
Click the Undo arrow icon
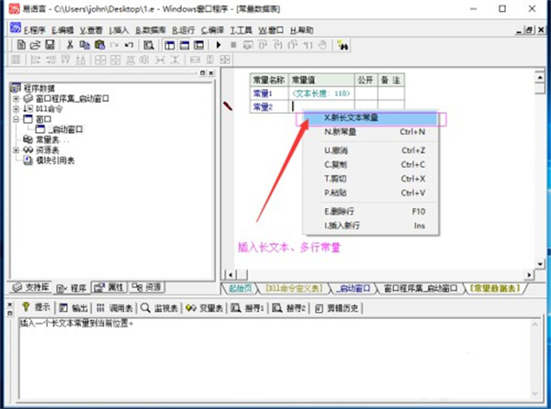coord(129,45)
